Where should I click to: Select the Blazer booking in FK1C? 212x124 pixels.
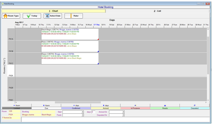click(x=70, y=59)
